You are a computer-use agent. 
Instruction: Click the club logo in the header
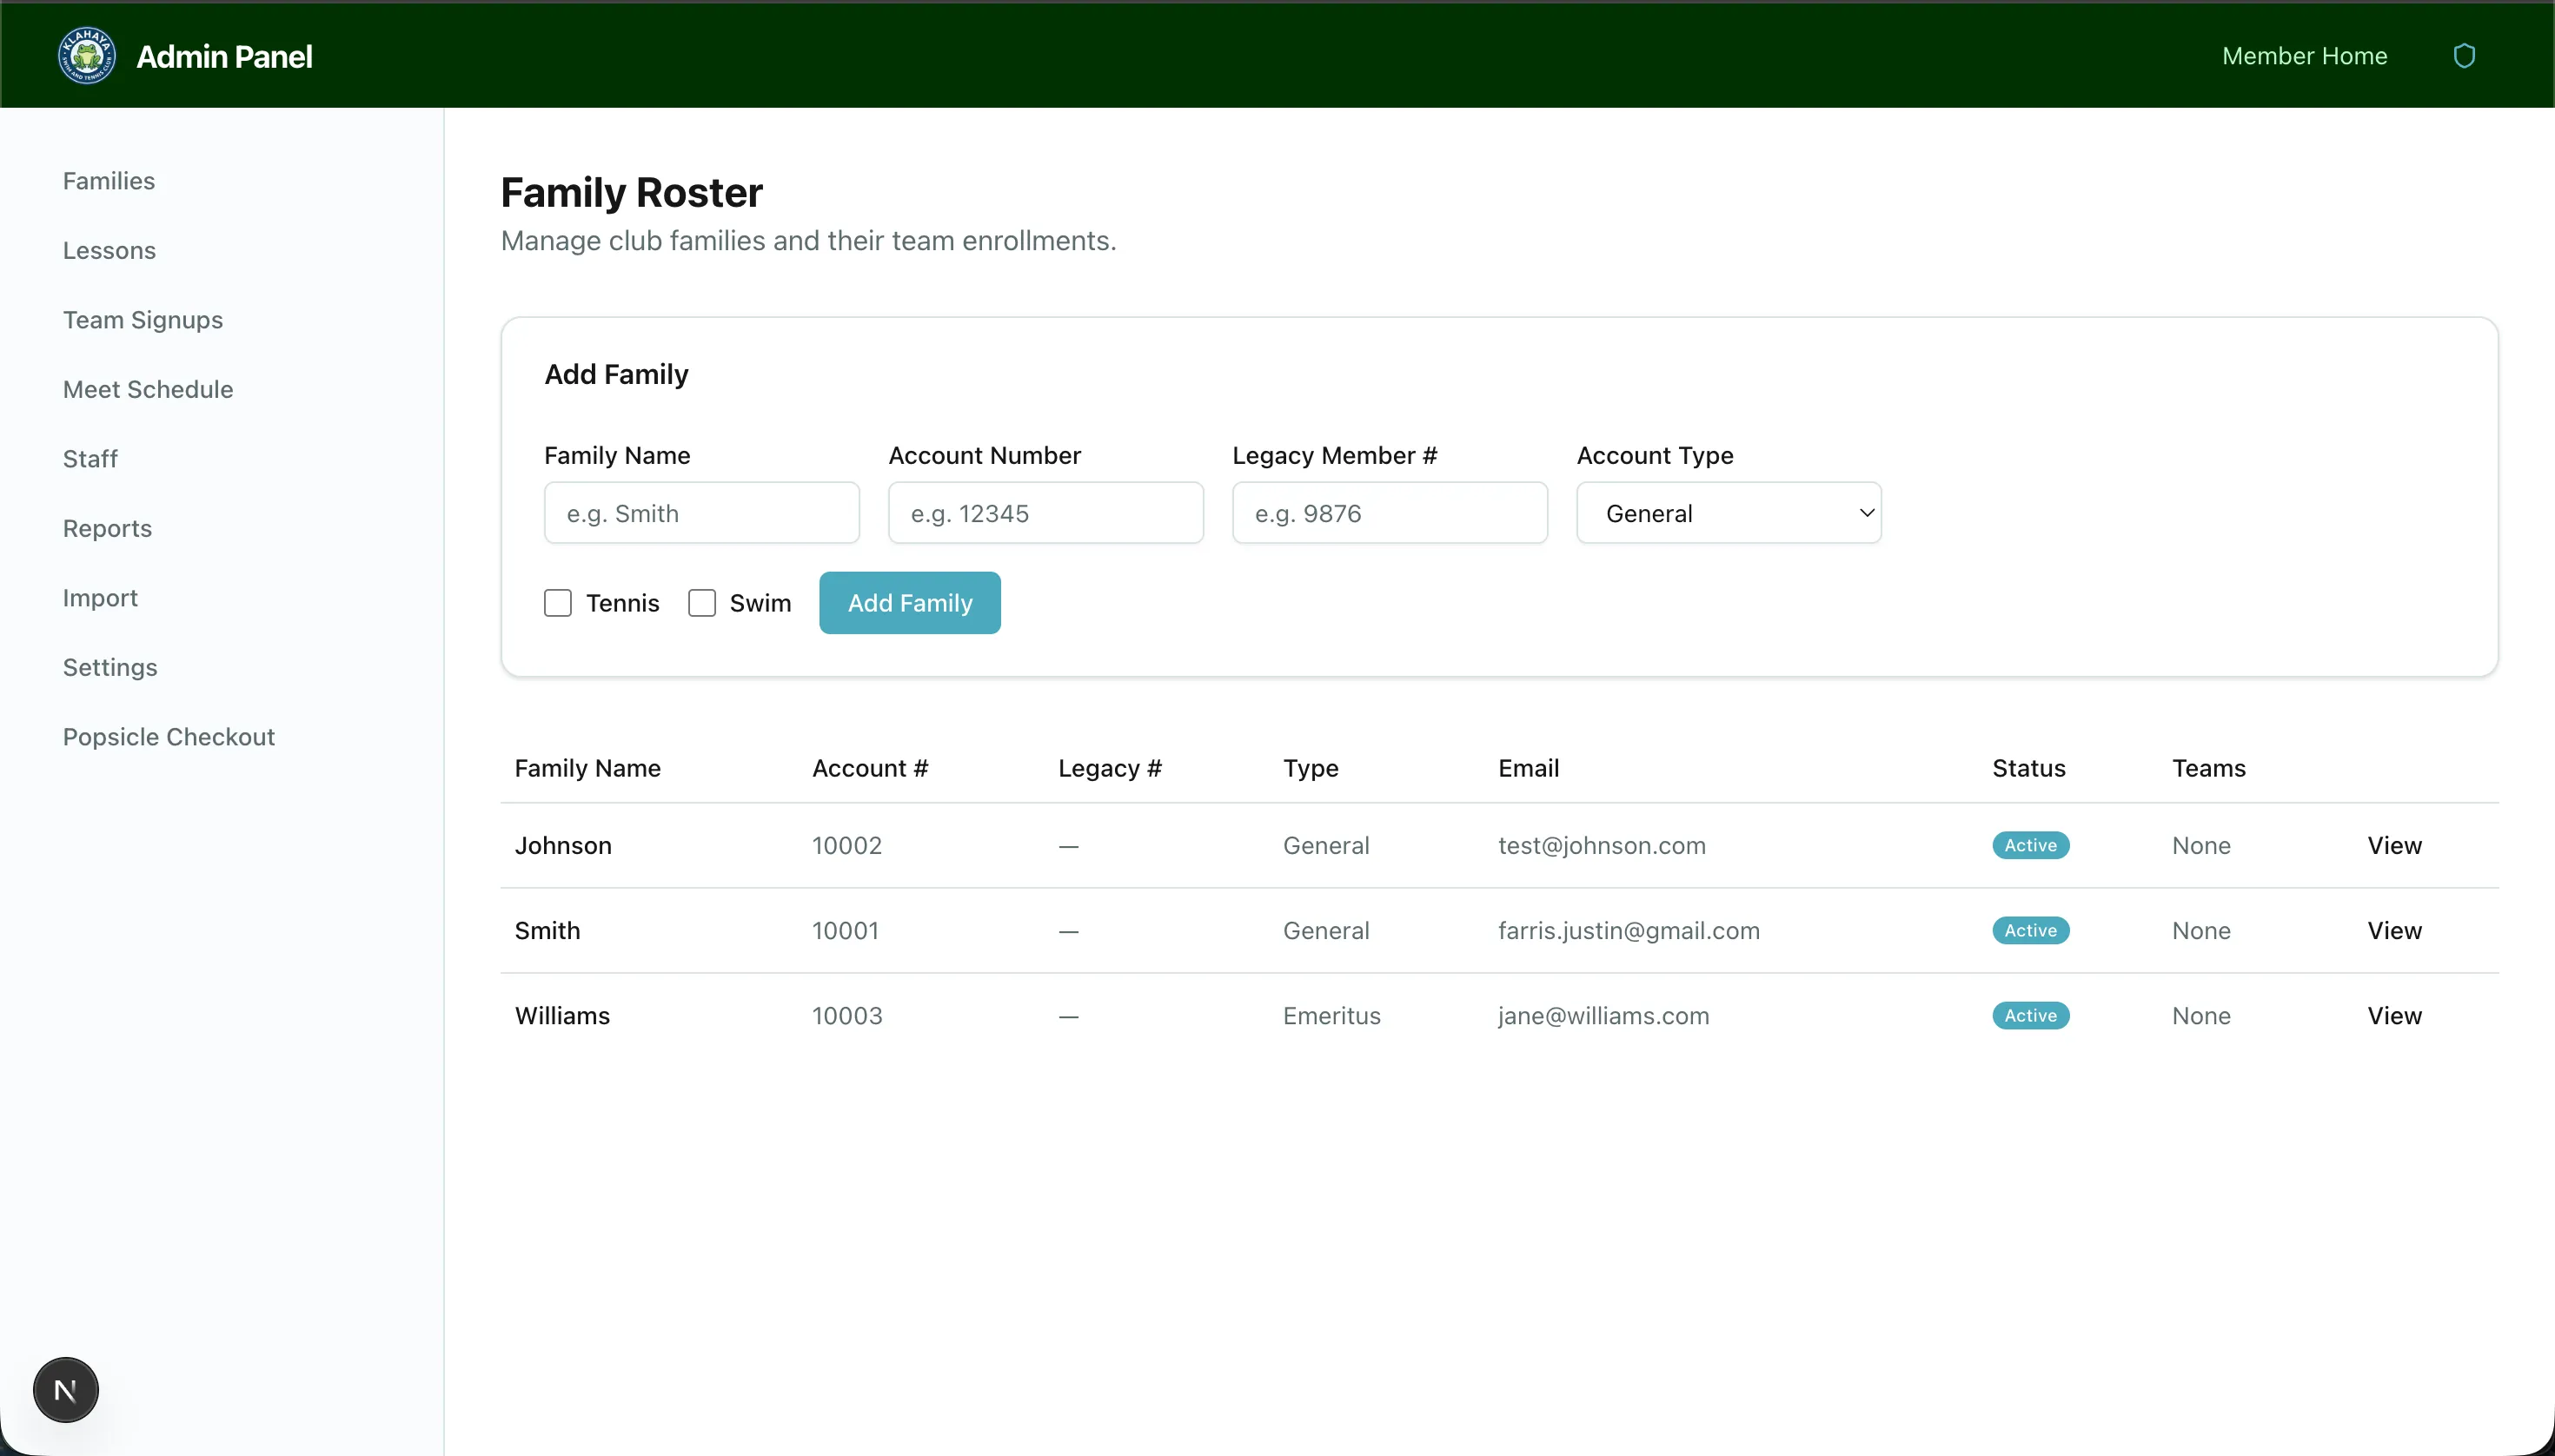(86, 55)
